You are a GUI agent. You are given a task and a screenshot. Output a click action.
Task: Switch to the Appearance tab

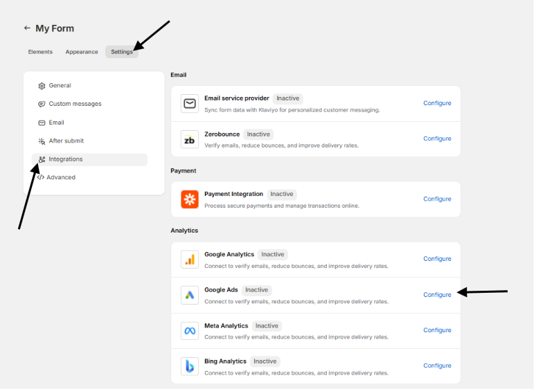click(x=82, y=52)
